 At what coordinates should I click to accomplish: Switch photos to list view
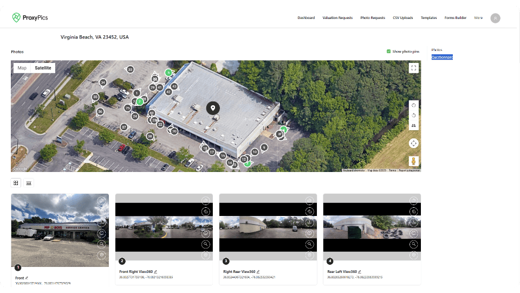coord(29,183)
